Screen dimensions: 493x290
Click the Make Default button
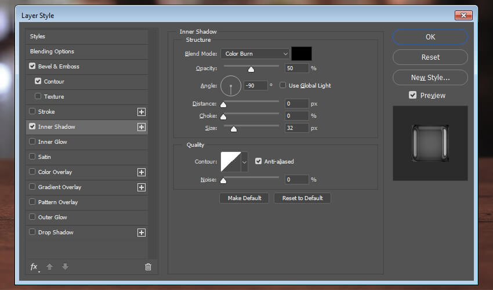pyautogui.click(x=244, y=198)
